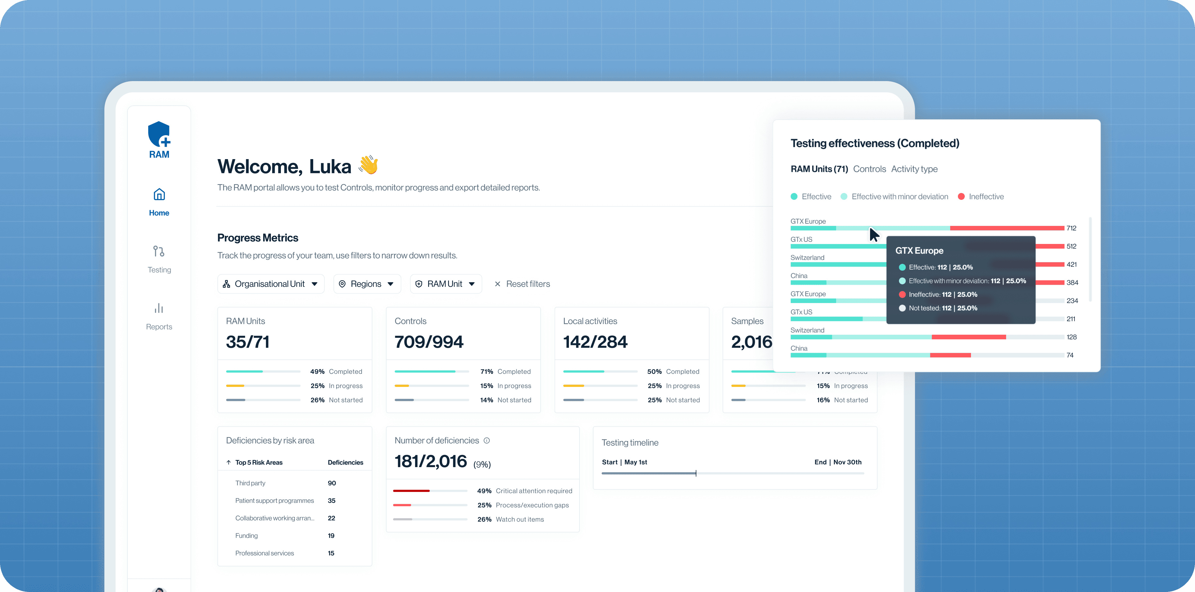This screenshot has height=592, width=1195.
Task: Click the Switzerland bar with 128
Action: [x=927, y=337]
